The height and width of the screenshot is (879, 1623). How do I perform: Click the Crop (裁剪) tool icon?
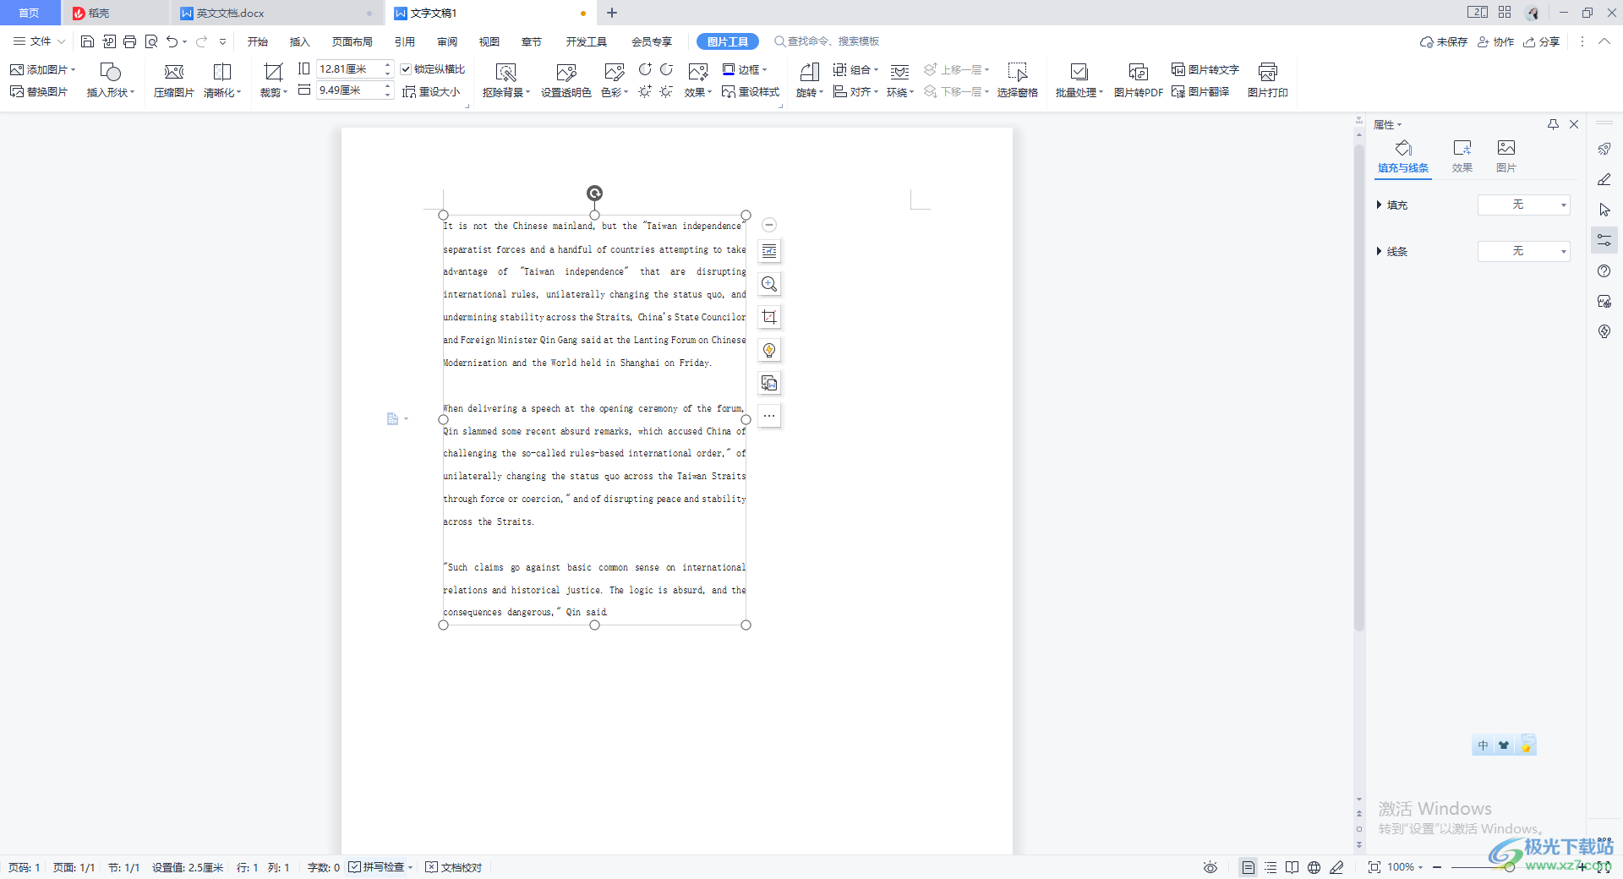[273, 81]
